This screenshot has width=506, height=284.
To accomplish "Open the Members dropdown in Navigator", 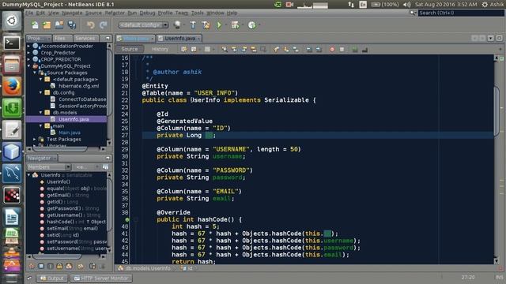I will pos(49,166).
